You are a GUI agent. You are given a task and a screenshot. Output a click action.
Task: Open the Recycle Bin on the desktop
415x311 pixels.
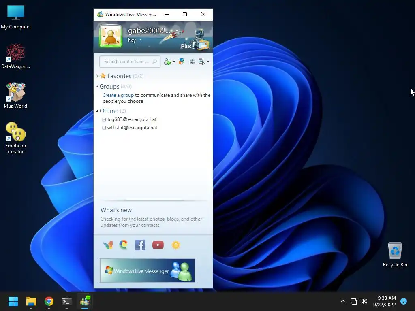[395, 255]
